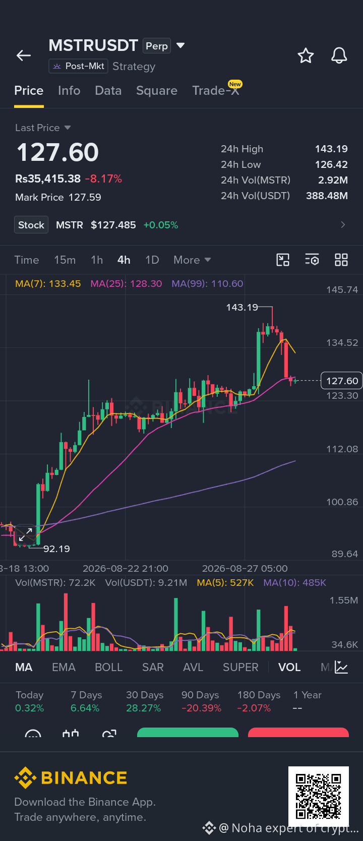Click the 24h Vol(USDT) 388.48M value
The image size is (363, 841).
327,196
